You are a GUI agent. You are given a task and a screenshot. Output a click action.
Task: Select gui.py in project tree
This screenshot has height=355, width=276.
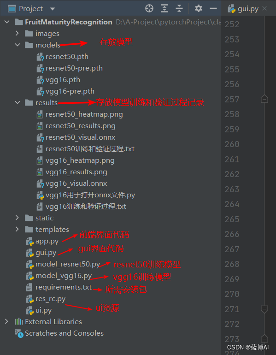pos(46,253)
